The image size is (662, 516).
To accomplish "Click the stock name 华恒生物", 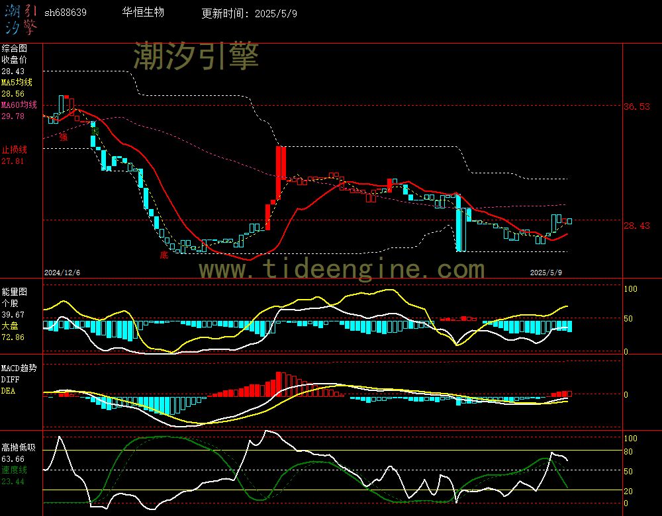I will [x=143, y=12].
